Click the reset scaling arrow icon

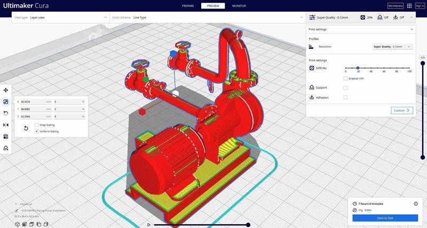pos(26,128)
